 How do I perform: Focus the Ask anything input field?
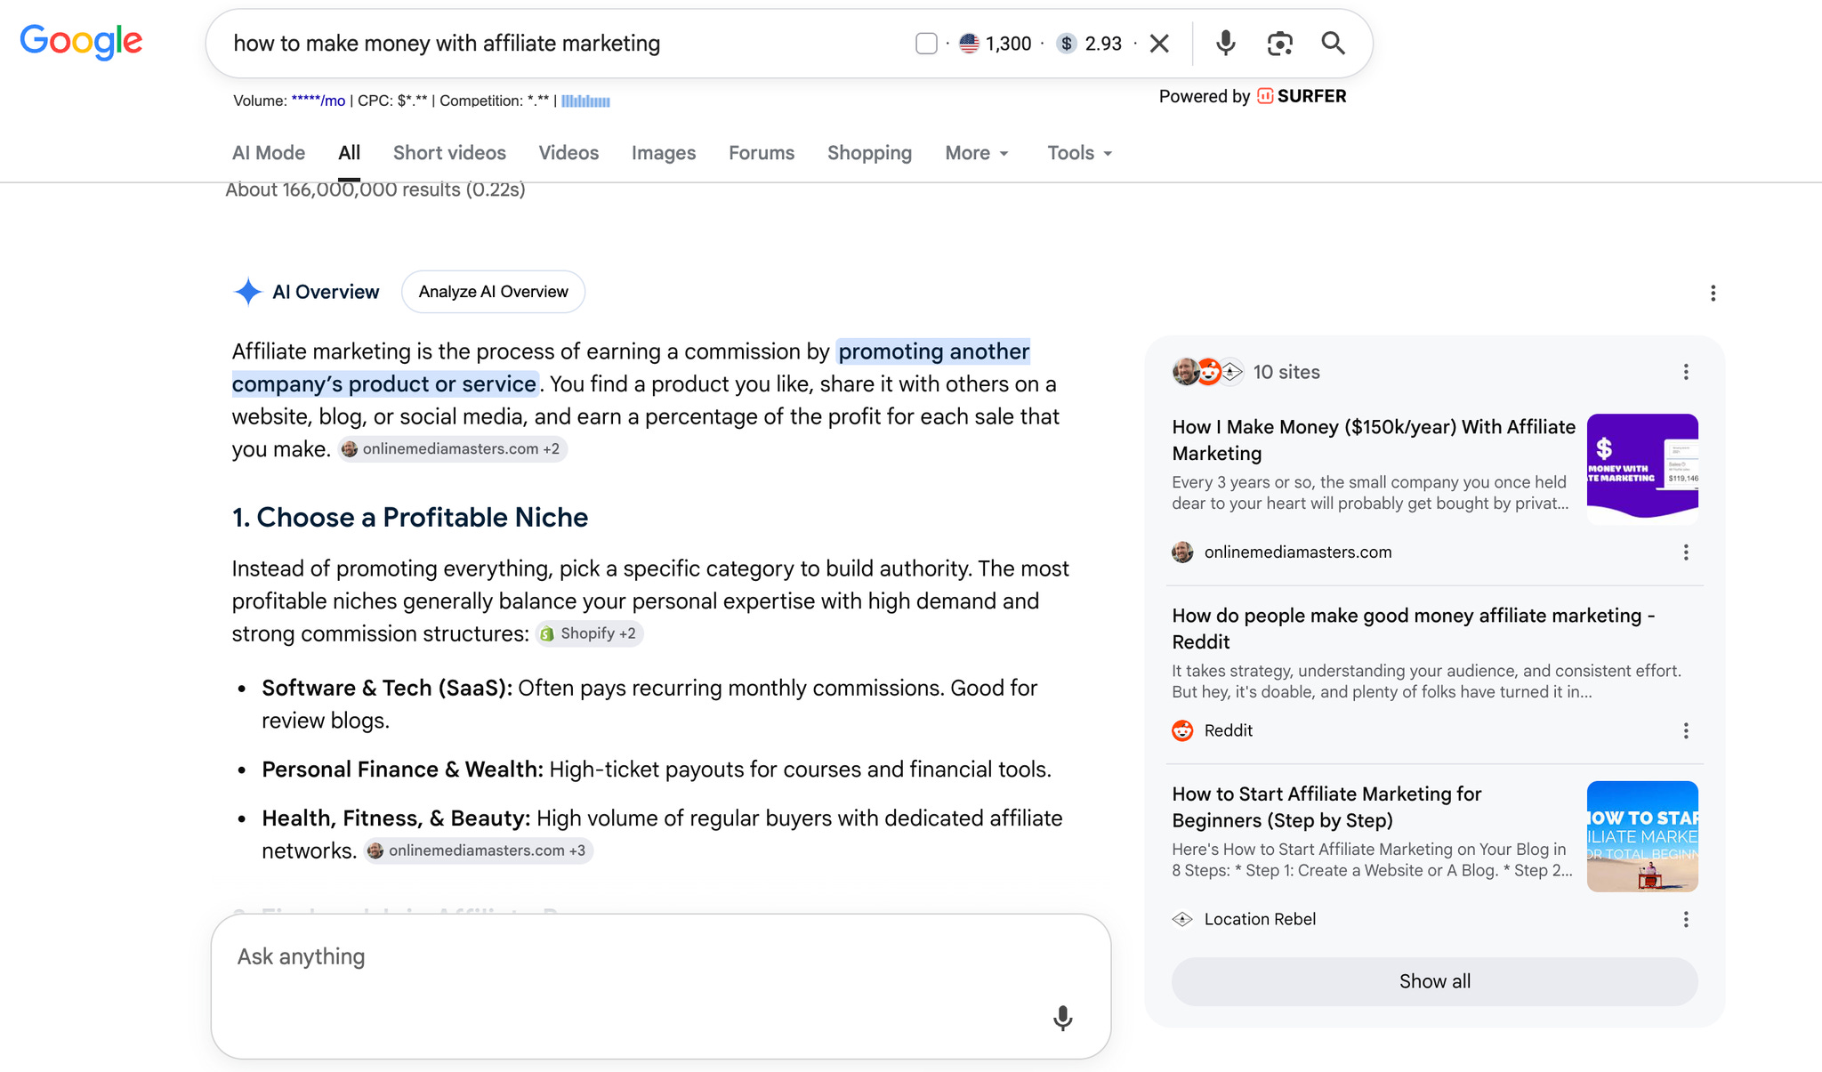pyautogui.click(x=661, y=986)
